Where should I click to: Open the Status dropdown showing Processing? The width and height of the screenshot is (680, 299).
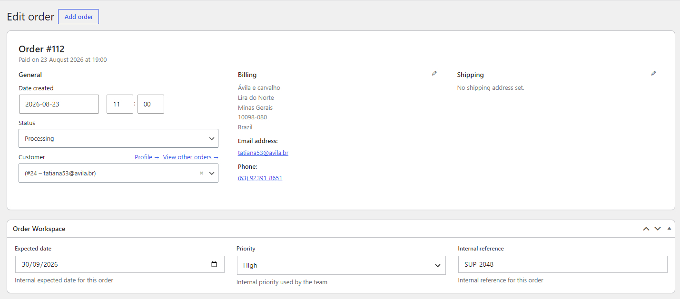pos(118,138)
